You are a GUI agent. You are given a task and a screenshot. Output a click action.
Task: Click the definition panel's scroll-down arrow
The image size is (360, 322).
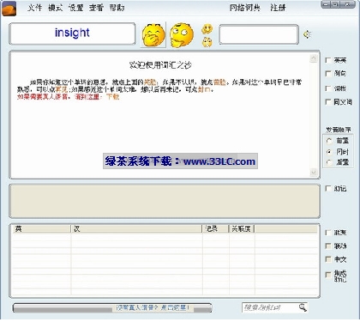(314, 172)
